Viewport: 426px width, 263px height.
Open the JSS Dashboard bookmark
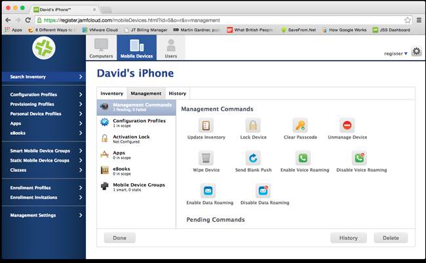391,30
